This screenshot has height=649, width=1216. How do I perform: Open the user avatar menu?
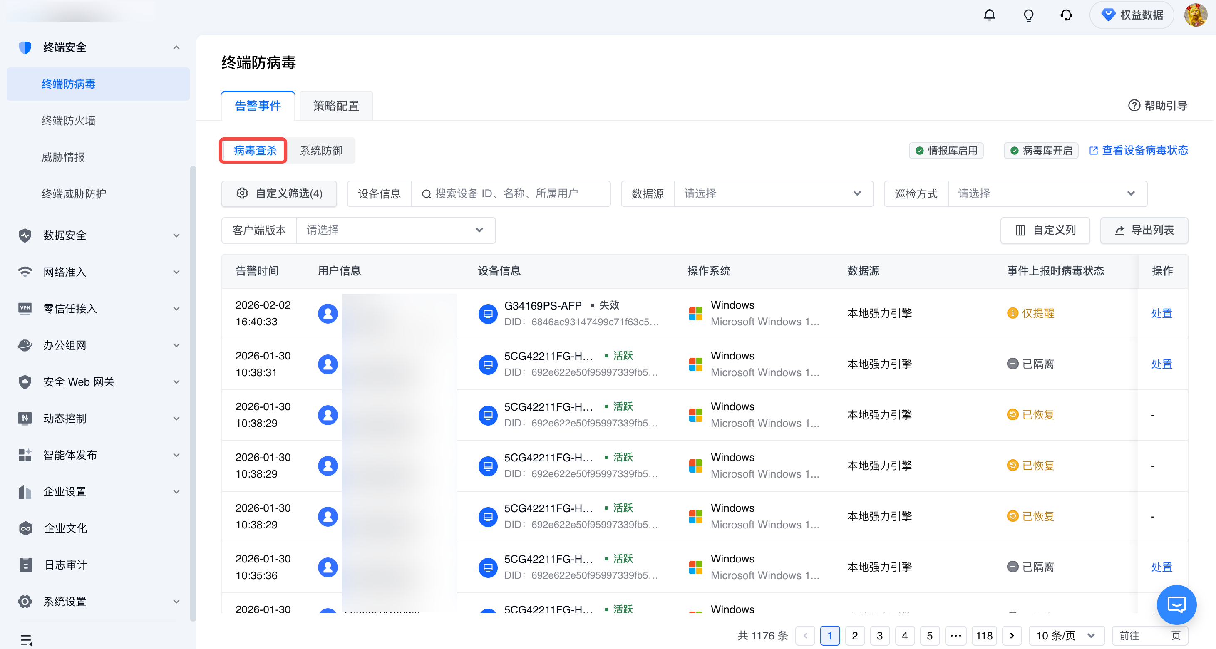pyautogui.click(x=1196, y=15)
